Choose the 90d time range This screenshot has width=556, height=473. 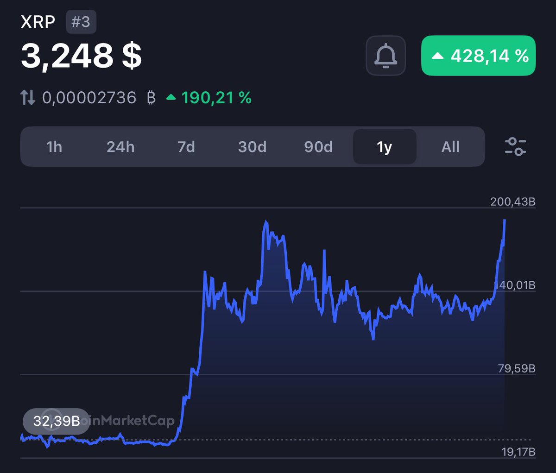pos(318,147)
